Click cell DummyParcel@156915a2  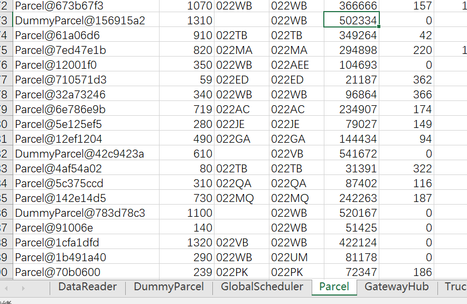click(86, 20)
